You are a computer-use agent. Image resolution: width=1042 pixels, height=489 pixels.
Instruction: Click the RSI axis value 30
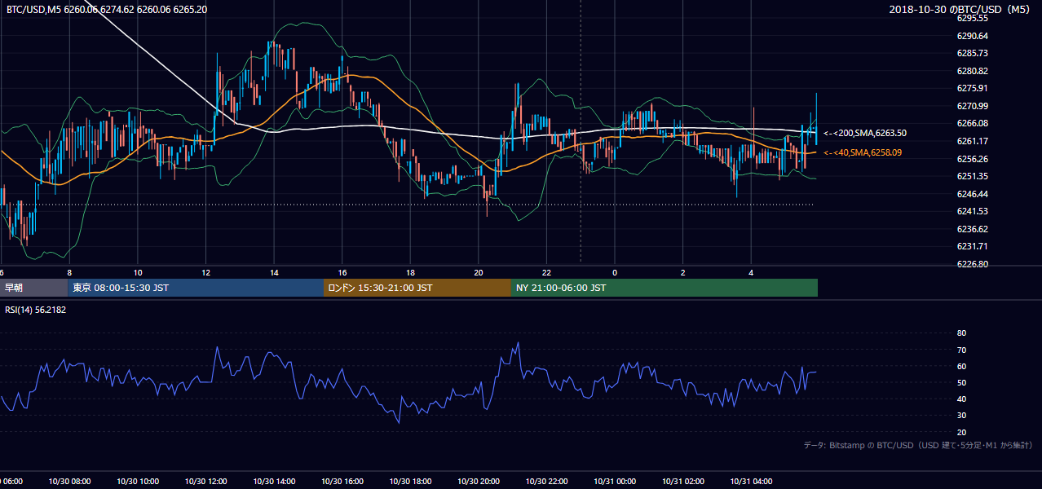(x=961, y=416)
